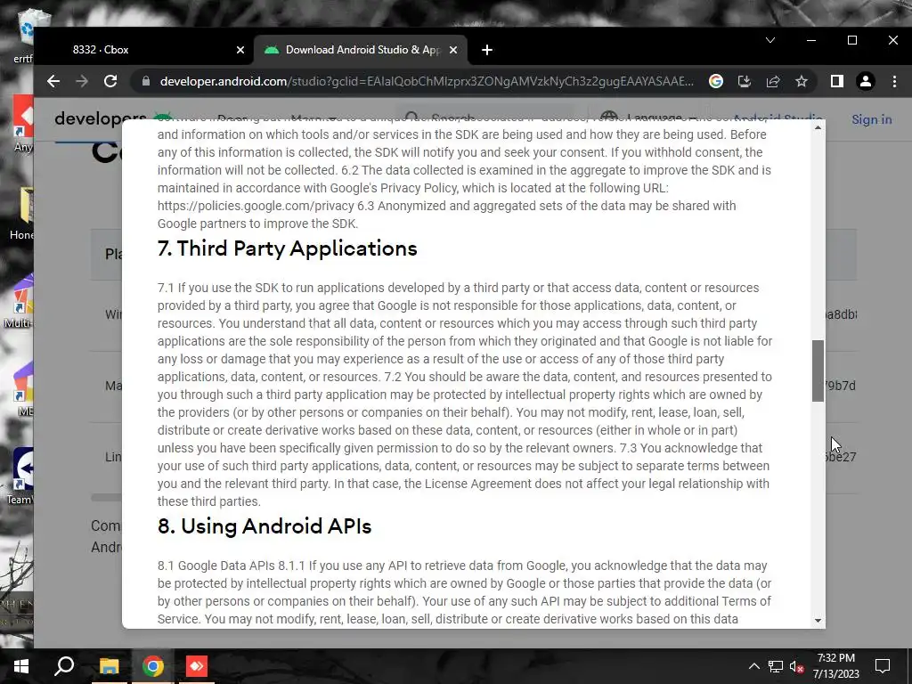Image resolution: width=912 pixels, height=684 pixels.
Task: Reload the Android Studio page
Action: tap(110, 81)
